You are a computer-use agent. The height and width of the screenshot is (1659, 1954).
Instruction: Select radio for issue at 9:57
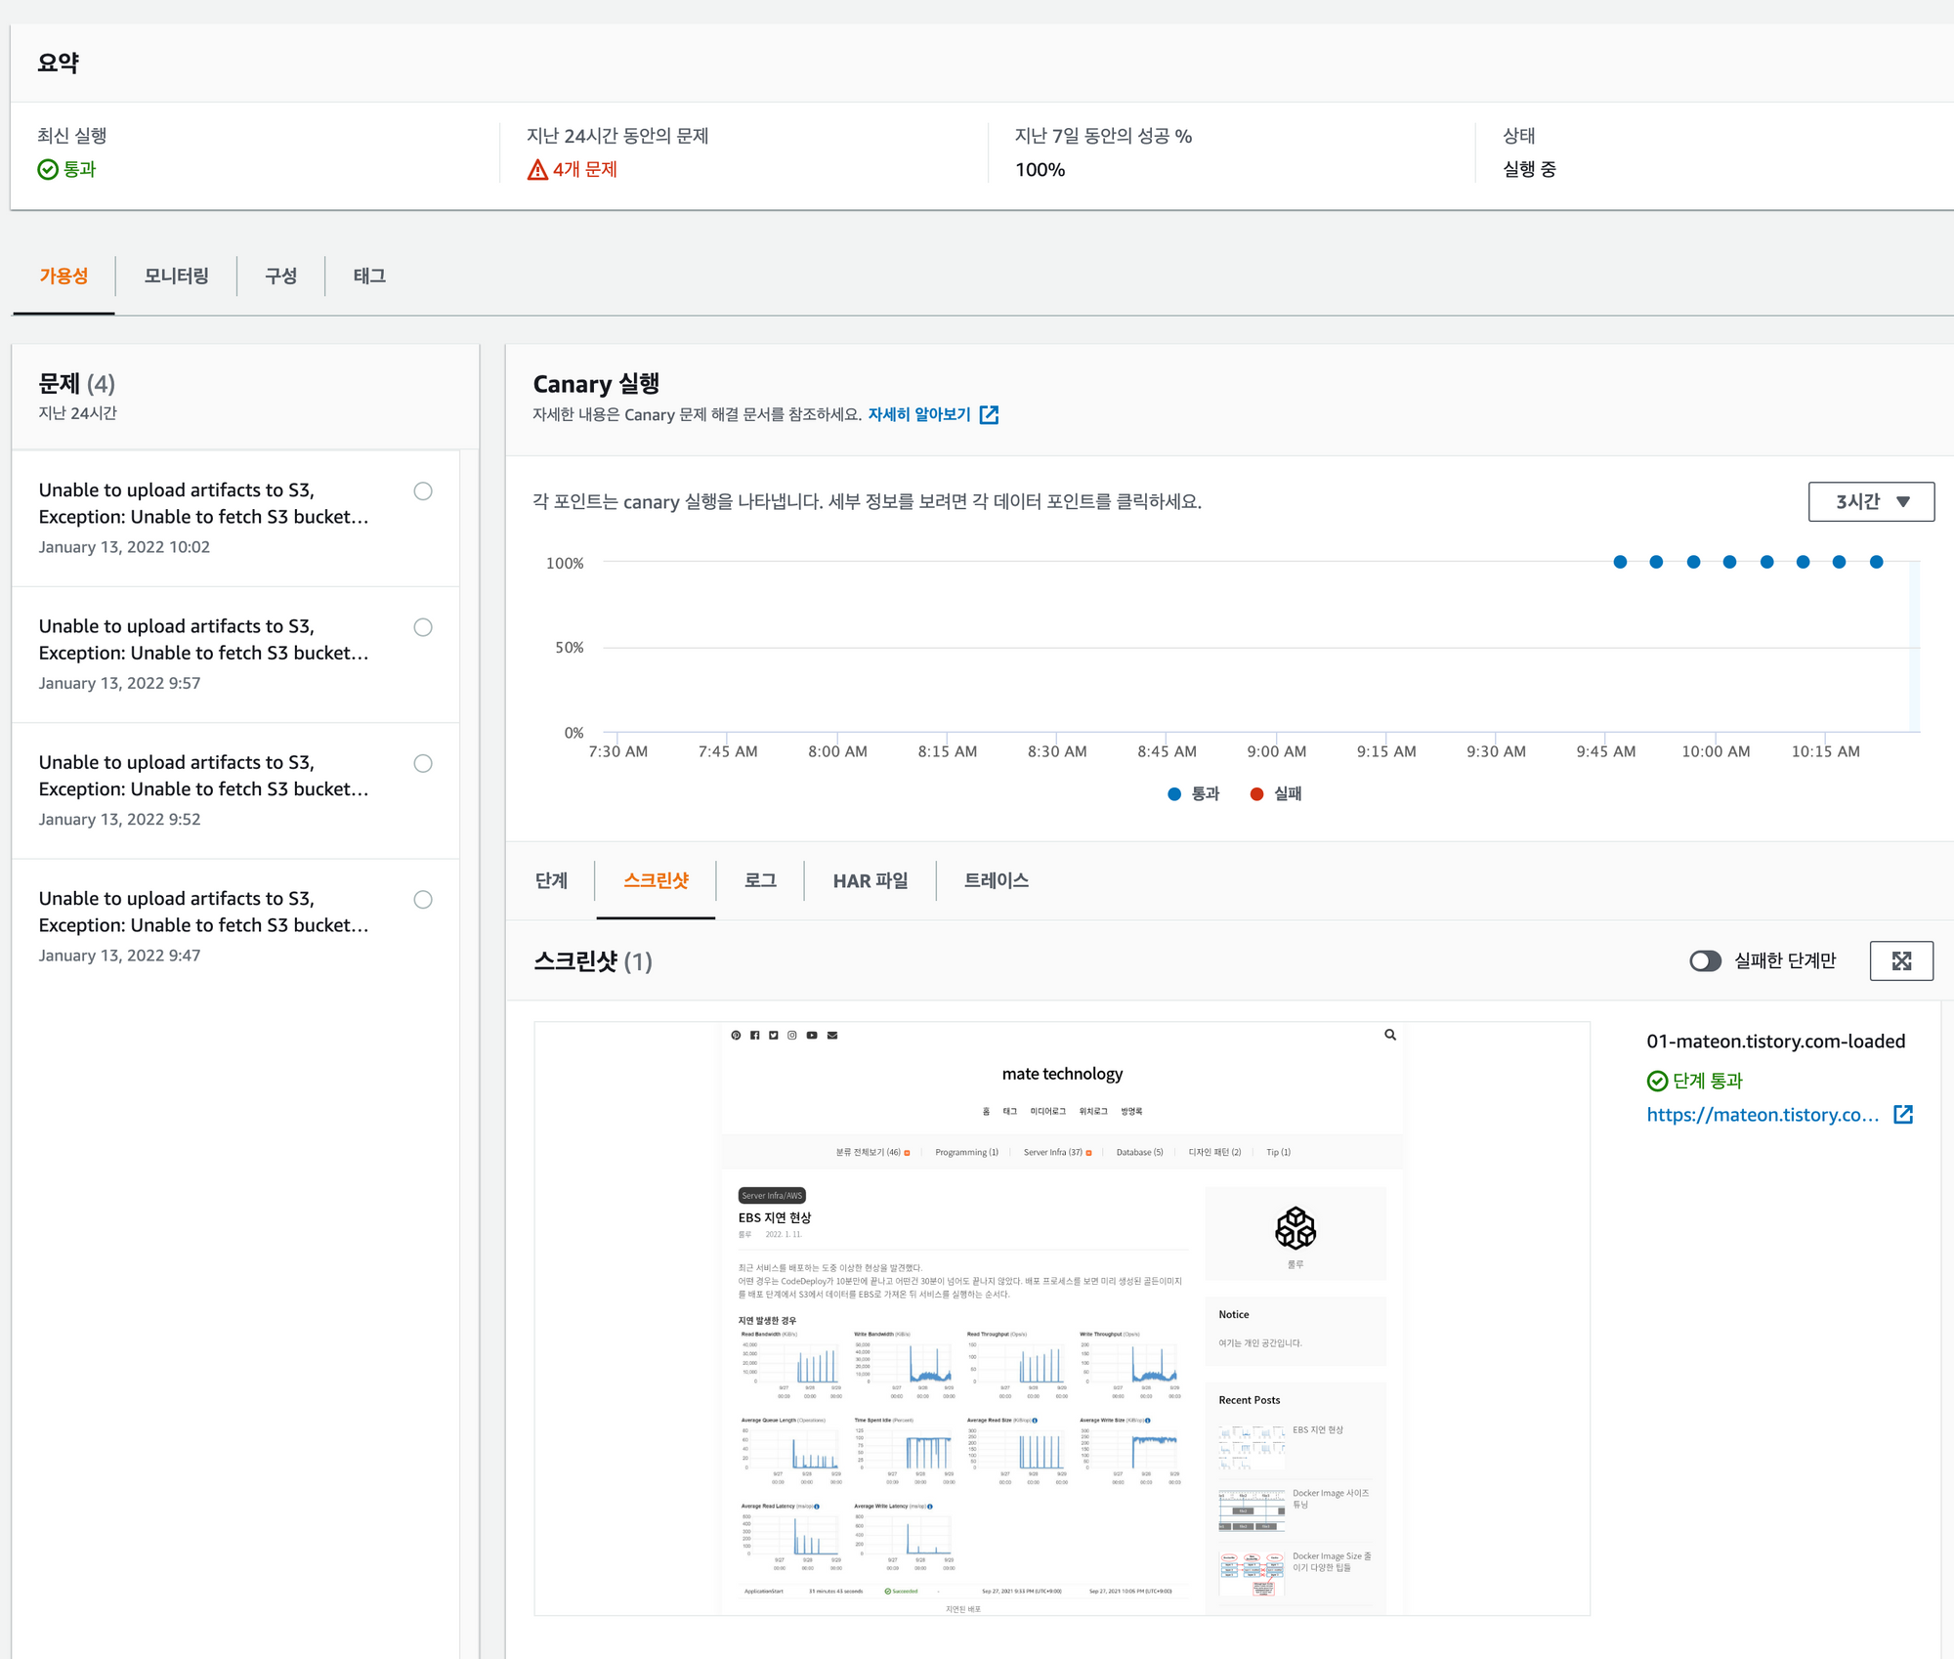click(423, 627)
